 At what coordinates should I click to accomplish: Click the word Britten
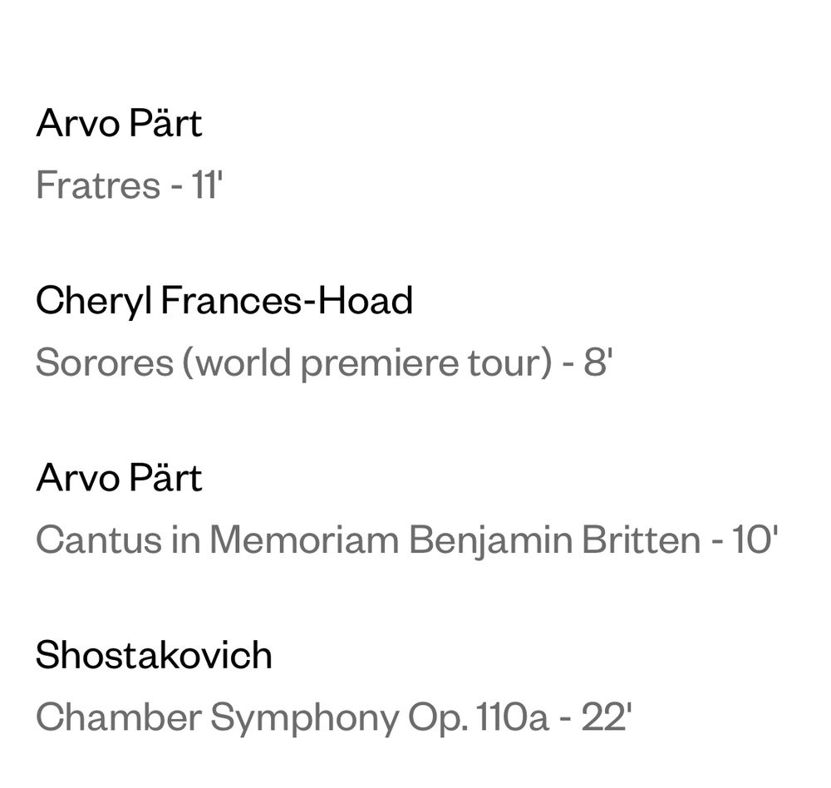(x=642, y=539)
